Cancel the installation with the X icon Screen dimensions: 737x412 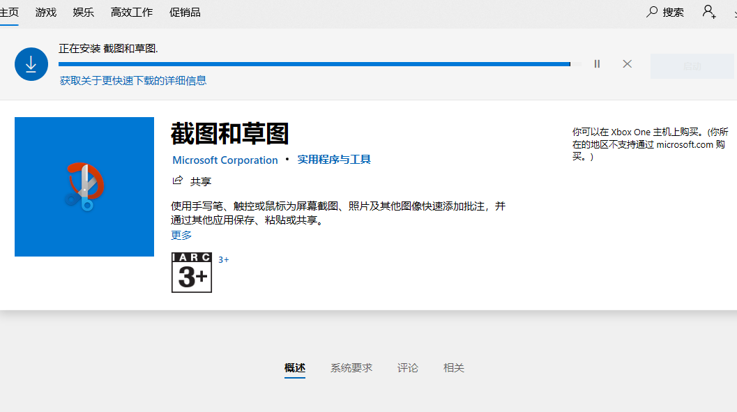tap(627, 64)
